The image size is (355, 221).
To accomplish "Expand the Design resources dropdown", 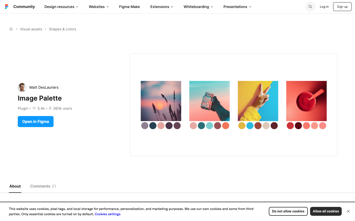I will point(61,7).
